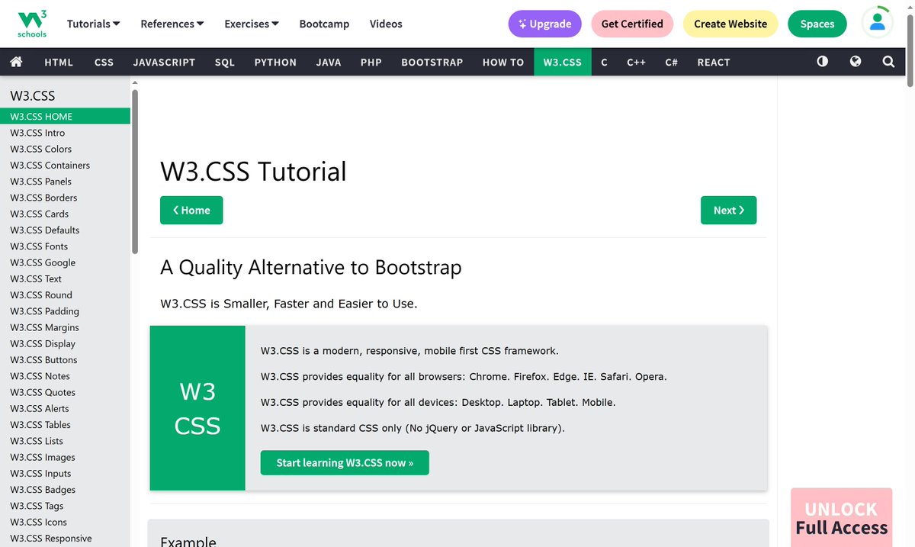The height and width of the screenshot is (547, 915).
Task: Click Start learning W3.CSS now button
Action: (x=345, y=462)
